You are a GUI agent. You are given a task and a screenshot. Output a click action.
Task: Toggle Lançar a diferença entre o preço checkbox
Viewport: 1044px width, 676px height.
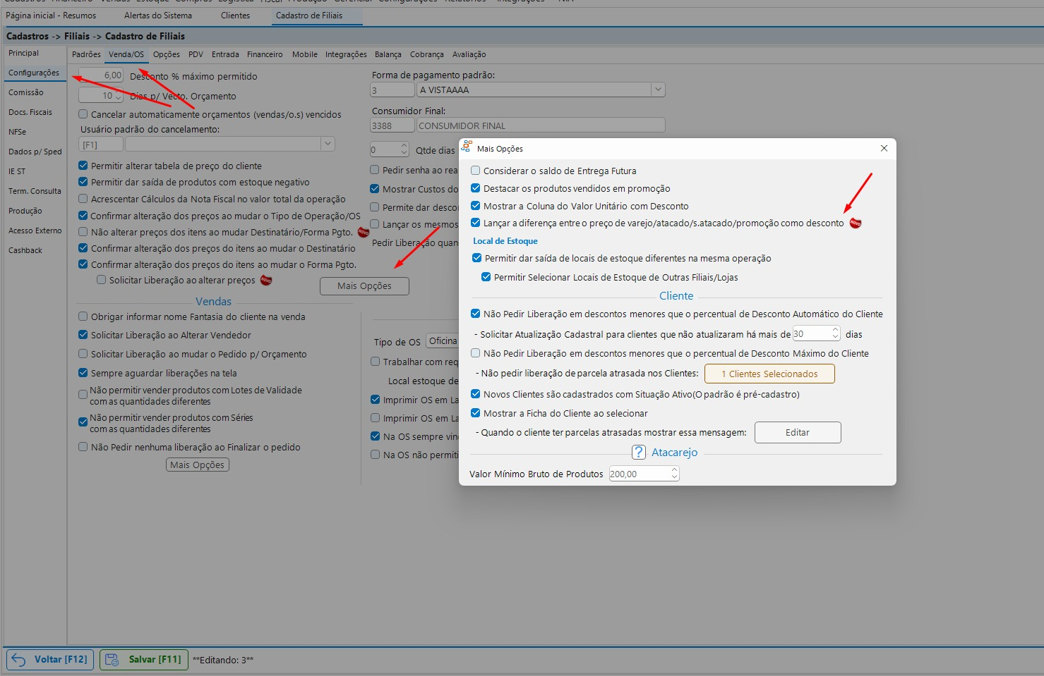(476, 223)
